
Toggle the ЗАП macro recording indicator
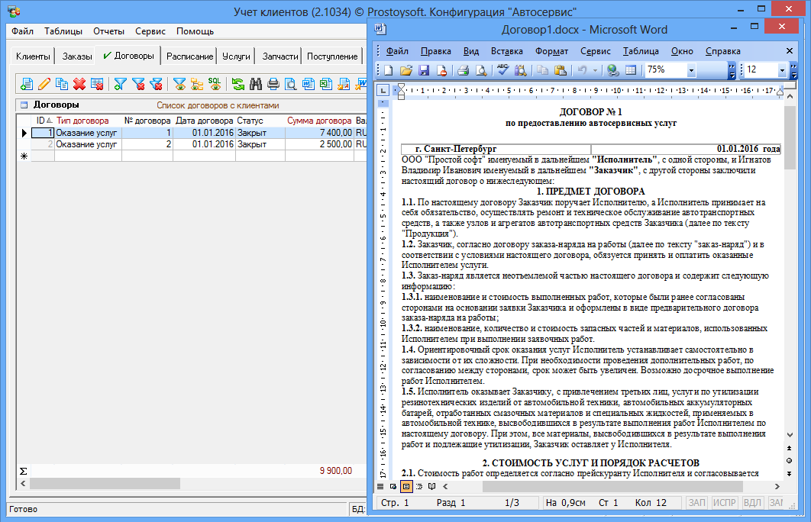(x=696, y=502)
